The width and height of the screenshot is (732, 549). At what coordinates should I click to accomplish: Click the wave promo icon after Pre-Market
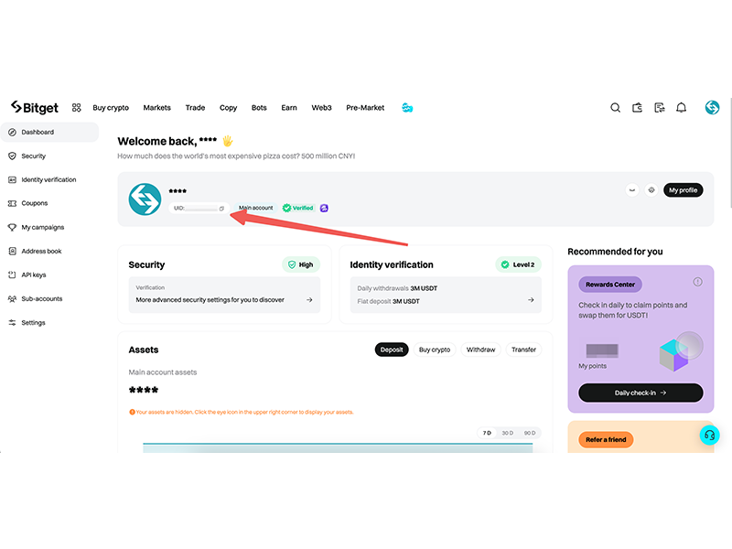tap(407, 108)
